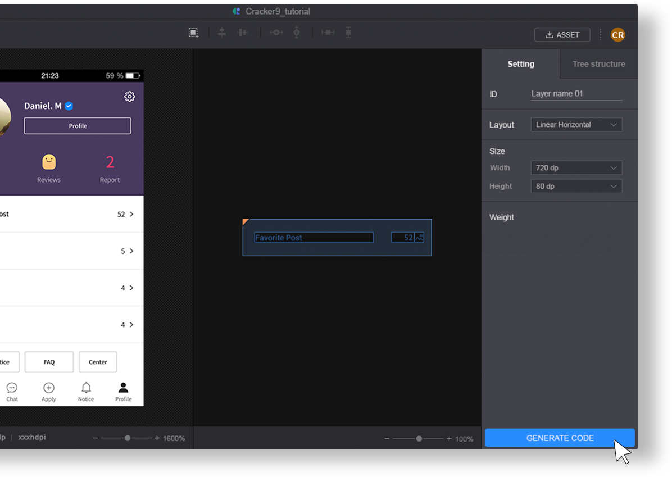This screenshot has height=477, width=672.
Task: Click the settings gear in phone preview
Action: [x=130, y=97]
